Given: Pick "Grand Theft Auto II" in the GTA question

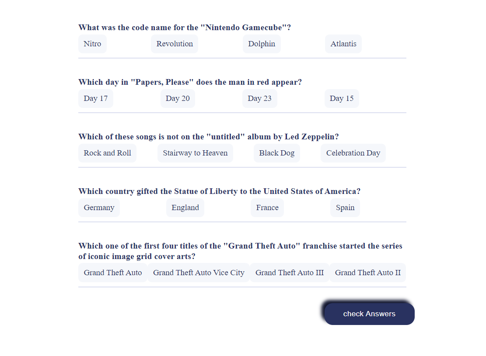Looking at the screenshot, I should coord(368,272).
